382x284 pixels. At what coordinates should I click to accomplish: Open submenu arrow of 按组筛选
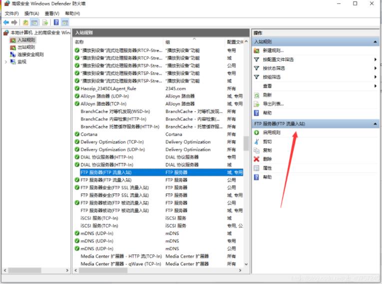pyautogui.click(x=376, y=77)
